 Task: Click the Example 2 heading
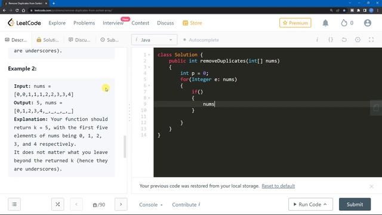(22, 69)
